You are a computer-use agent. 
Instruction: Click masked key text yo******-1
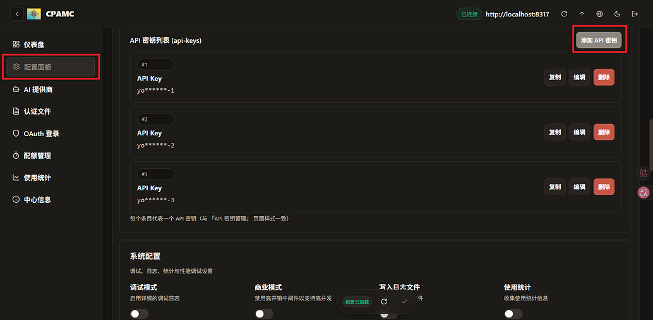point(156,90)
